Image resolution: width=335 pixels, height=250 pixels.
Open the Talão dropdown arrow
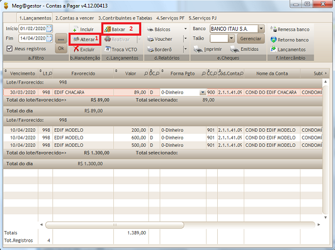pos(231,39)
